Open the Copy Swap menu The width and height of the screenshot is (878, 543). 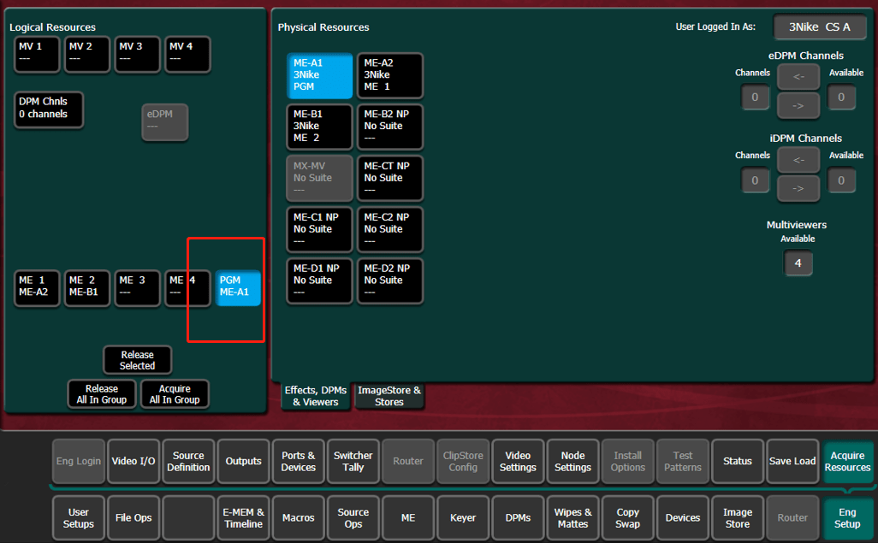point(627,517)
